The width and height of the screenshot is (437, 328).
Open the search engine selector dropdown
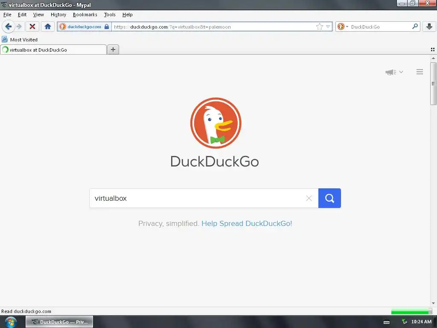click(343, 27)
